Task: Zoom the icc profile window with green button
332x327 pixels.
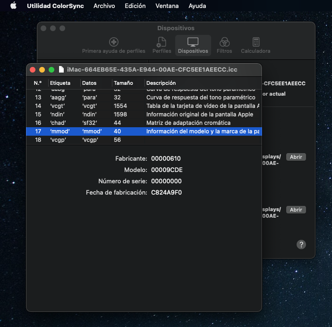Action: (51, 70)
